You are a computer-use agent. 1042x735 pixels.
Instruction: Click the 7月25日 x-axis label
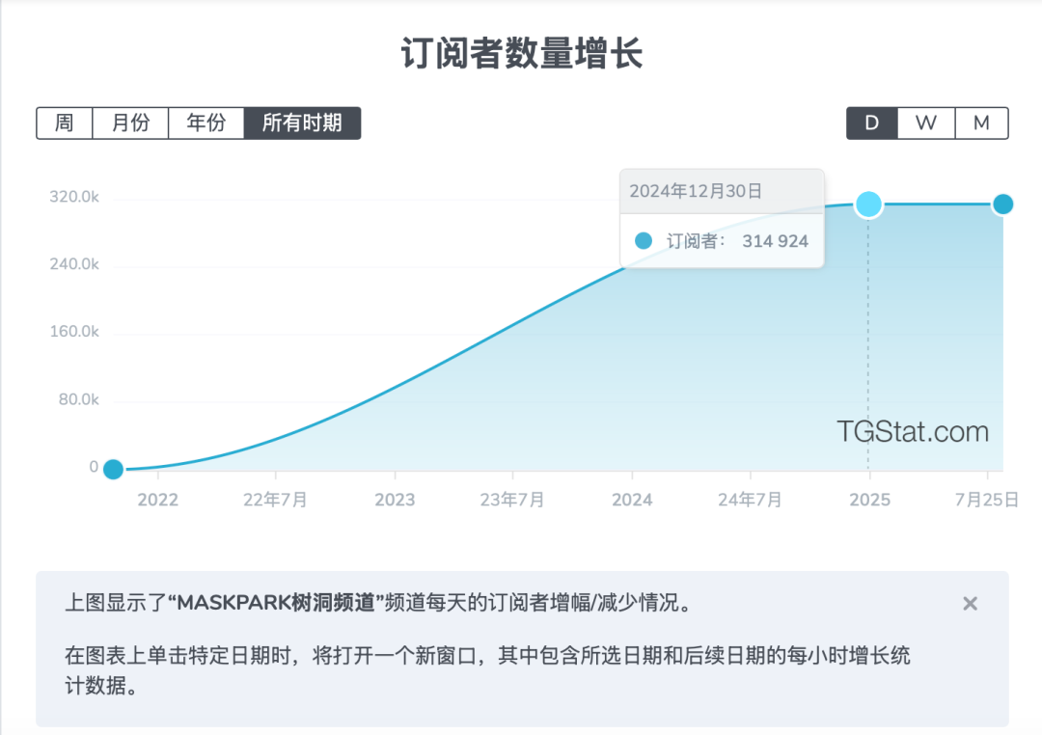pyautogui.click(x=987, y=500)
